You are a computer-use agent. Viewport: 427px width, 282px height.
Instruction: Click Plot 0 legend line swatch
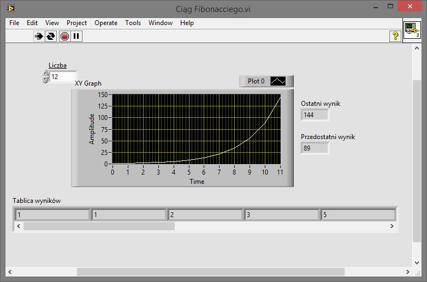(278, 81)
